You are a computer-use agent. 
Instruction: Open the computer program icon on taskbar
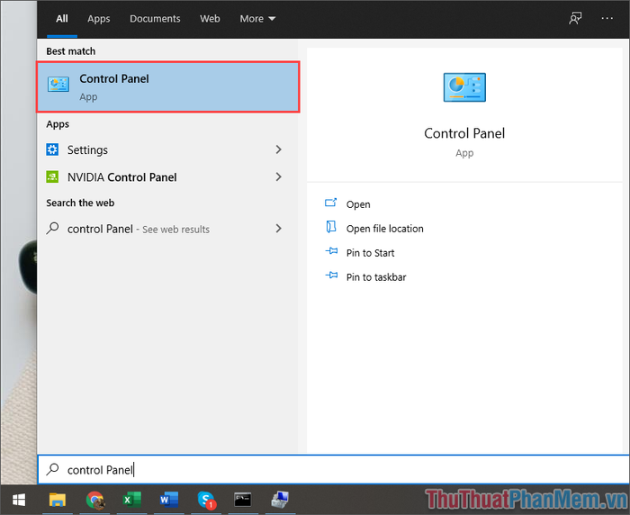(x=280, y=500)
